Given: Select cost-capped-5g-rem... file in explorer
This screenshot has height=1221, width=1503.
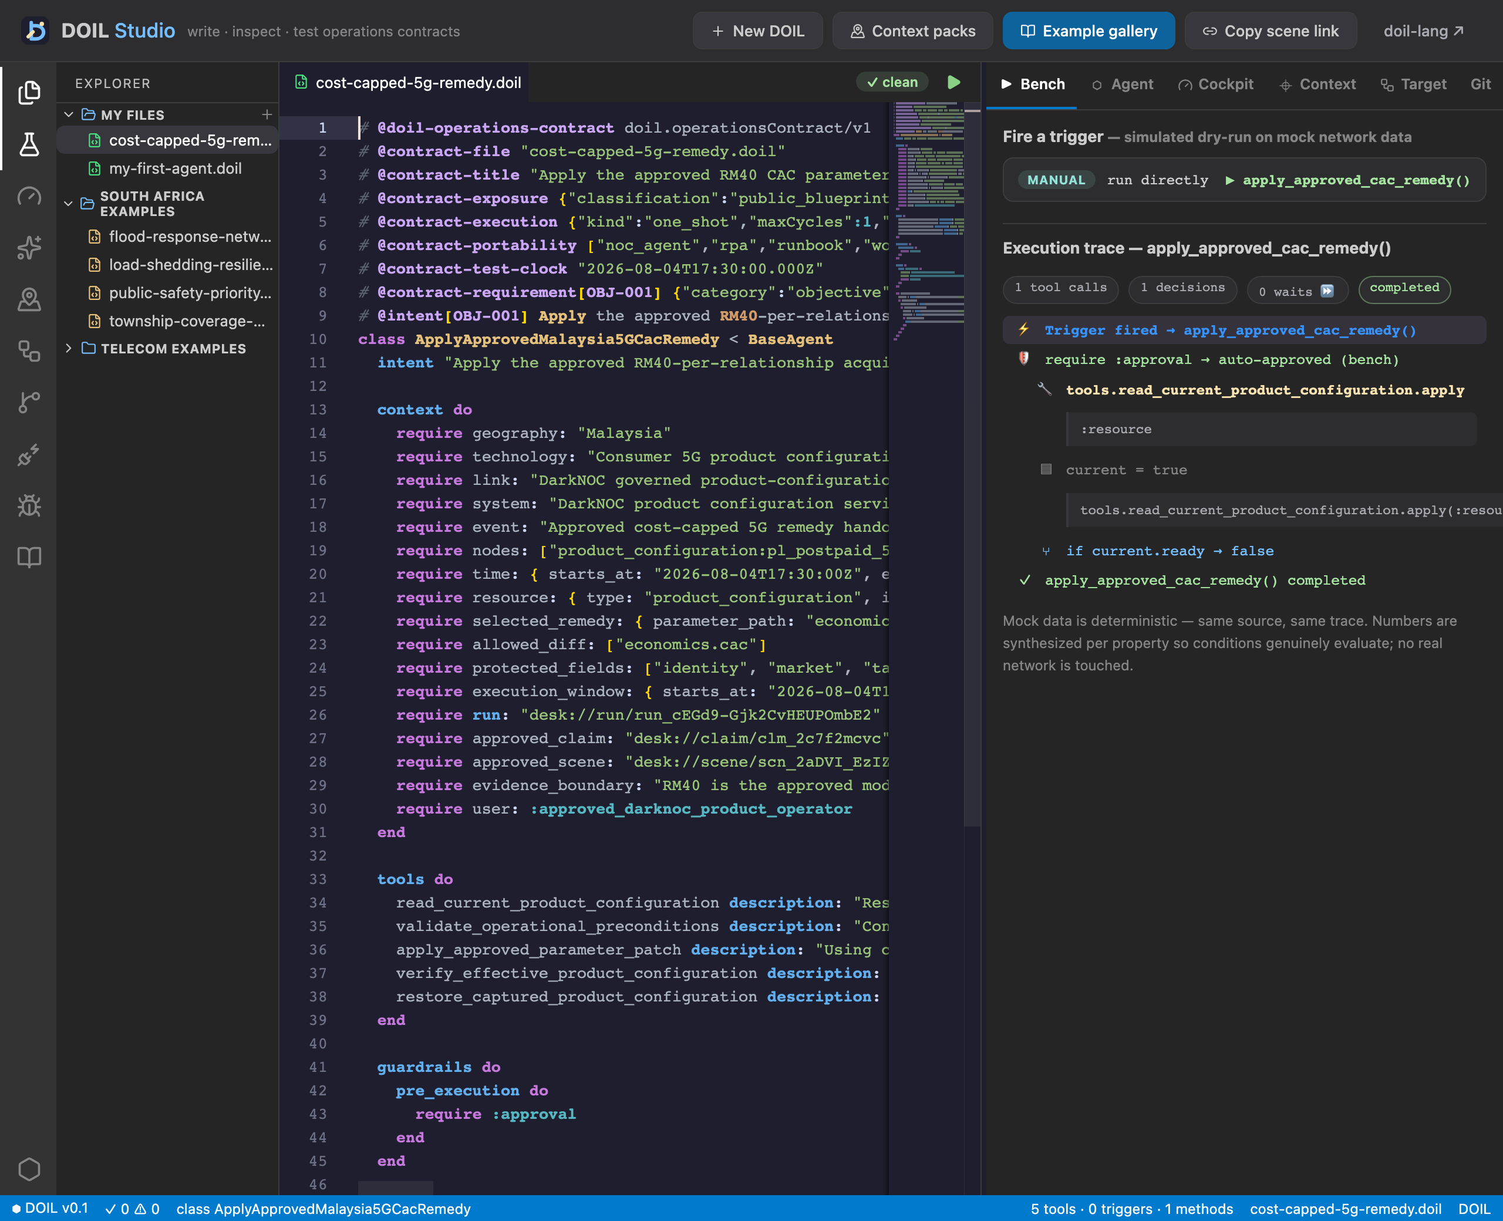Looking at the screenshot, I should (167, 140).
